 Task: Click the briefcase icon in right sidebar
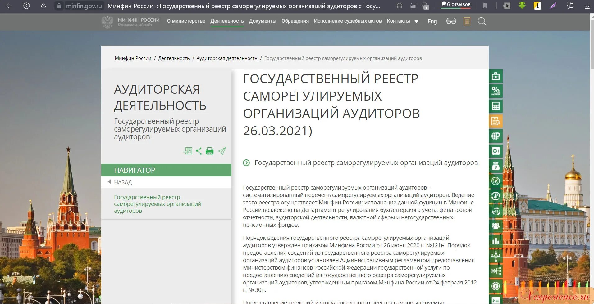[x=496, y=76]
